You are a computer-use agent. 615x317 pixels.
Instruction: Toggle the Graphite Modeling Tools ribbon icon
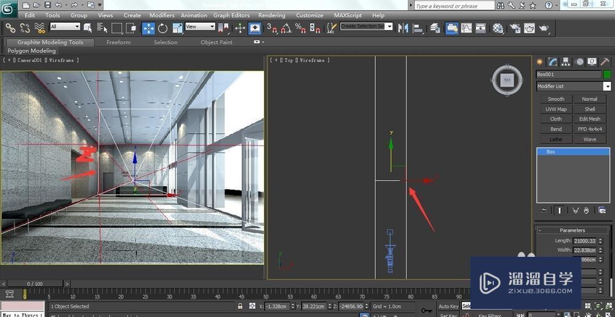coord(452,28)
